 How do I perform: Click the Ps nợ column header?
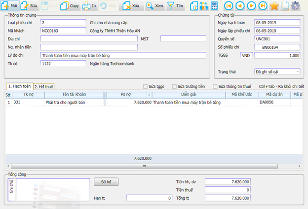click(126, 94)
